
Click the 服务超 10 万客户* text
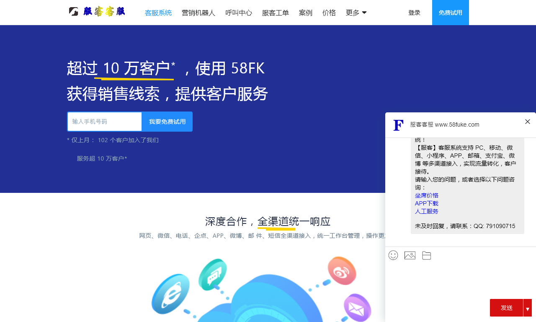point(102,158)
